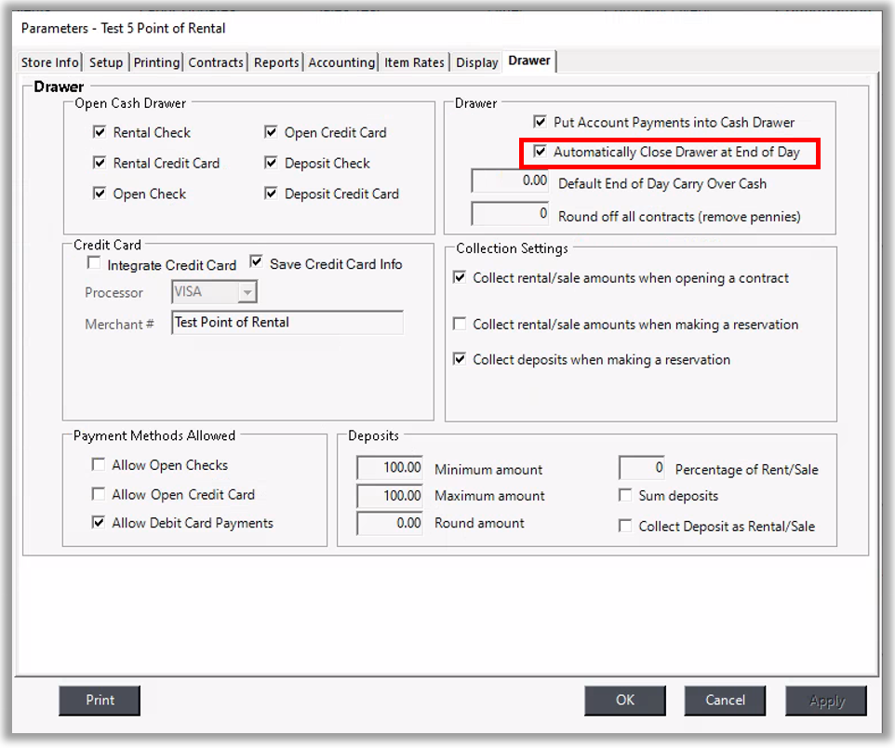Screen dimensions: 895x748
Task: Enable Allow Open Checks payment method
Action: (x=99, y=465)
